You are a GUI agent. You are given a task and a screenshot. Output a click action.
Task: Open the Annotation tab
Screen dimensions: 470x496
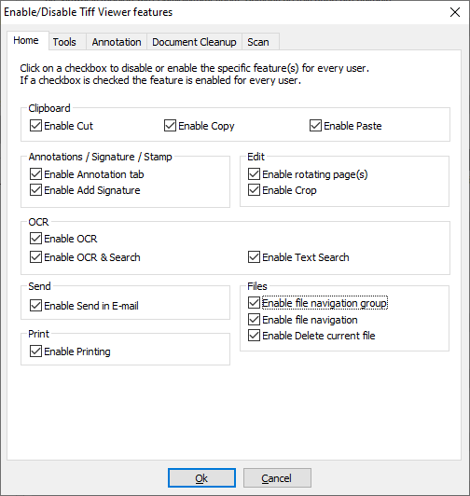[117, 42]
